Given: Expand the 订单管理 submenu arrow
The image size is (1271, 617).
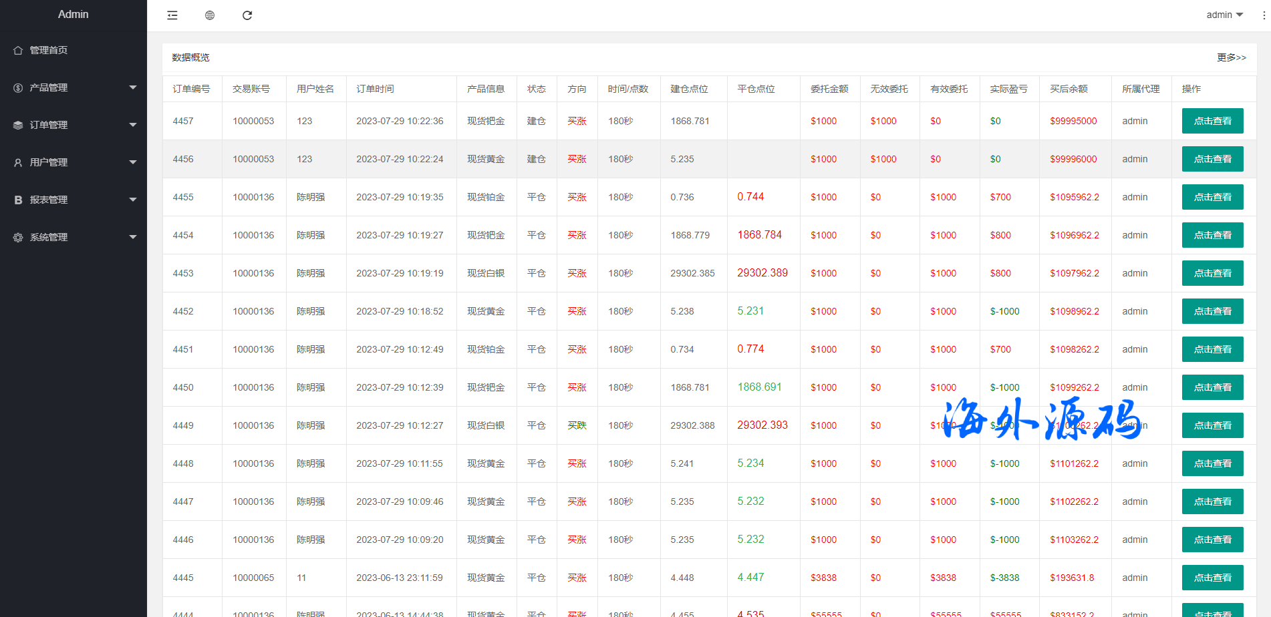Looking at the screenshot, I should click(133, 125).
